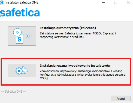Click the 'Zainstaluje serwer Safetica' description text
Image resolution: width=133 pixels, height=103 pixels.
tap(78, 35)
